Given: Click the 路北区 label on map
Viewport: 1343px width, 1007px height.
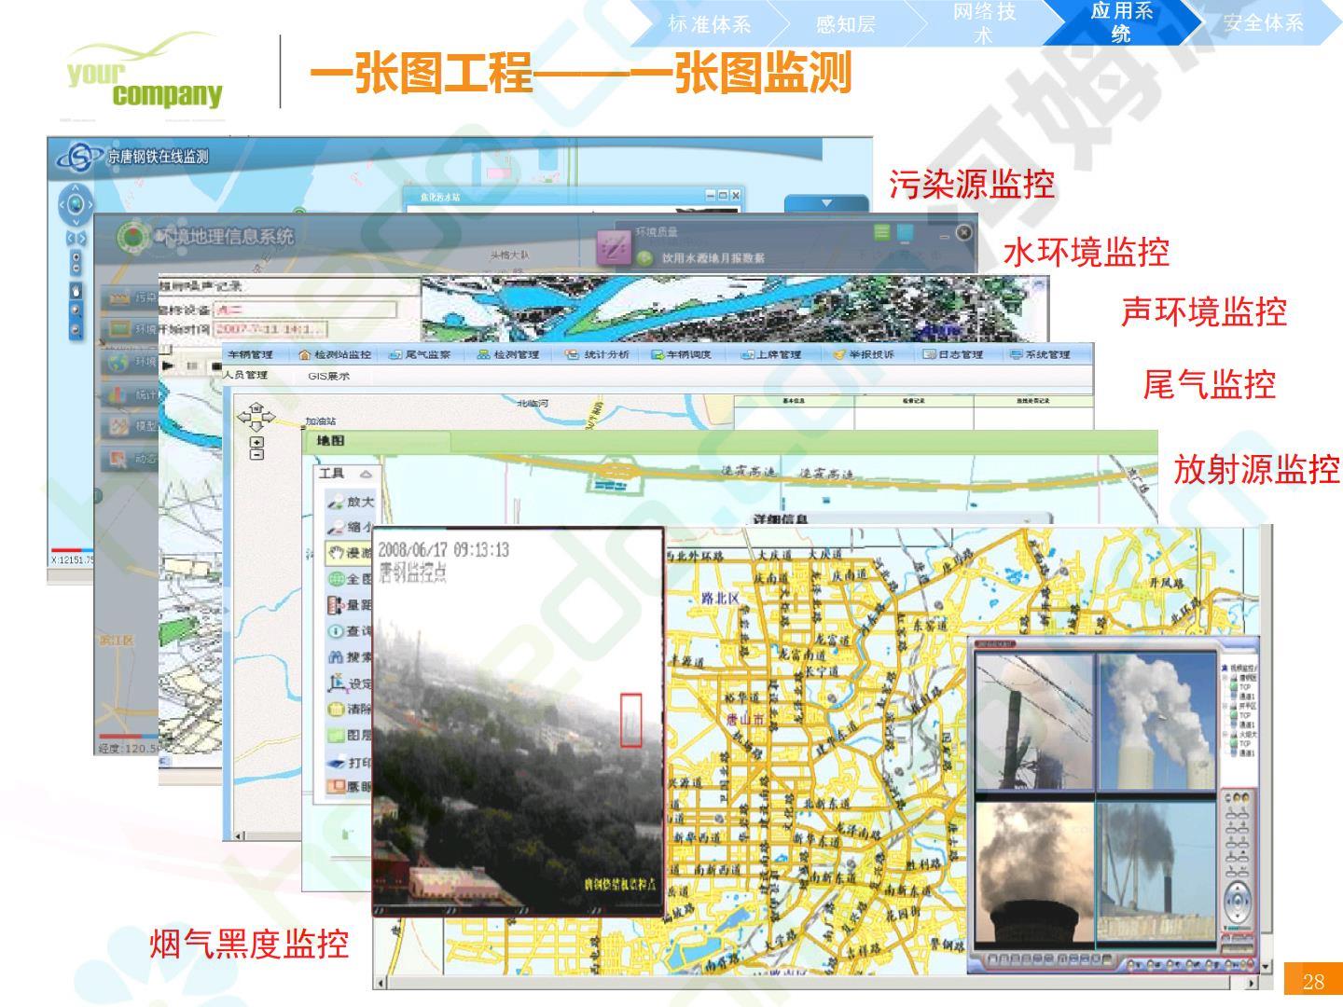Looking at the screenshot, I should pos(719,598).
